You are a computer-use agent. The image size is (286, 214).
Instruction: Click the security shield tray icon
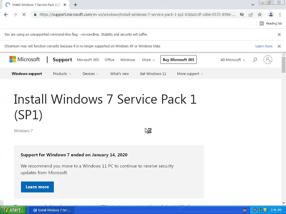click(x=265, y=210)
